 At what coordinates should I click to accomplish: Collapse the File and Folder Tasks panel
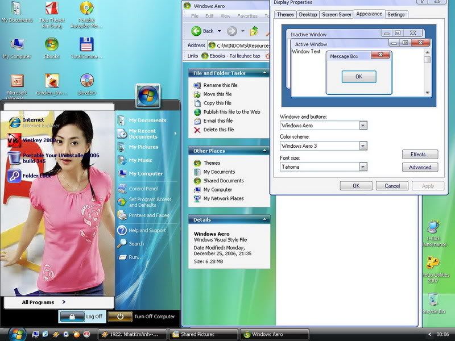[x=264, y=73]
